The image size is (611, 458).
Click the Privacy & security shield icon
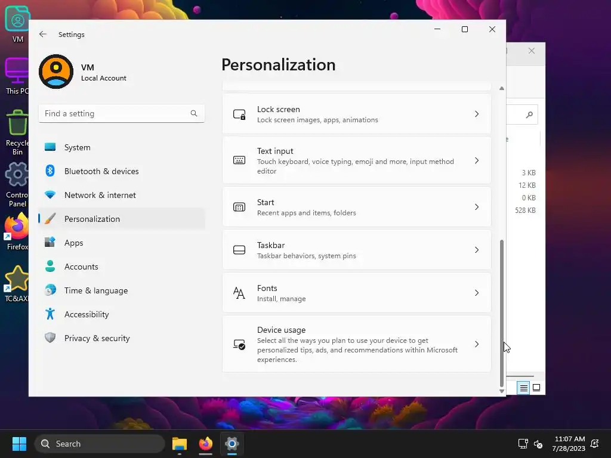tap(50, 338)
